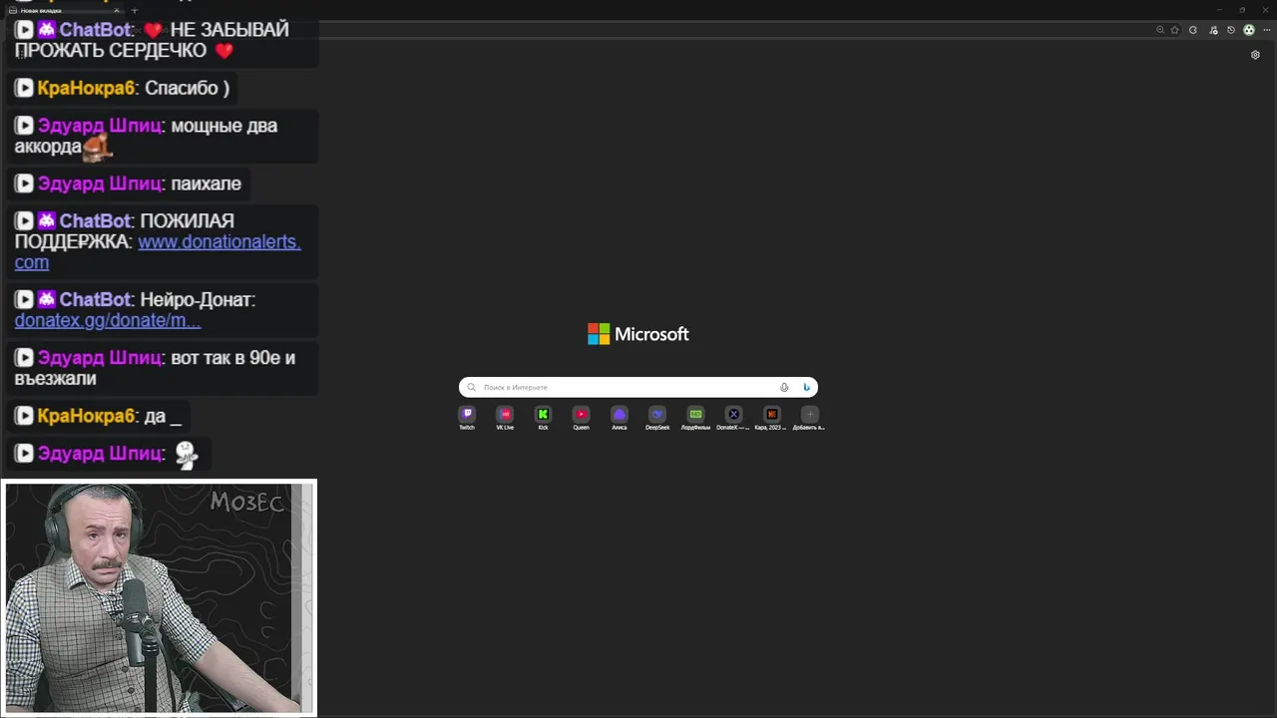Open donatex.gg/donate link in chat
This screenshot has height=718, width=1277.
pyautogui.click(x=108, y=321)
